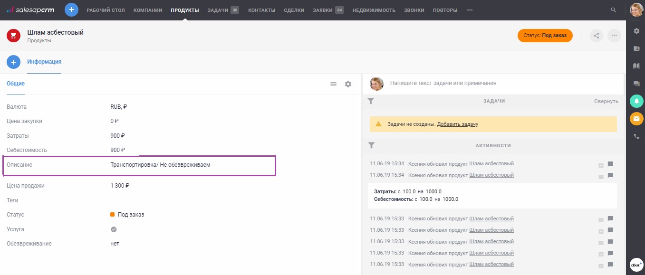
Task: Open search with the magnifier icon
Action: click(x=613, y=10)
